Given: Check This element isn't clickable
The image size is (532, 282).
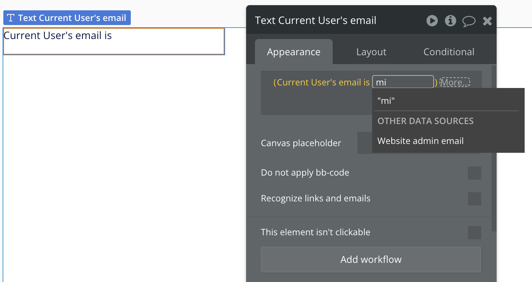Looking at the screenshot, I should (x=474, y=233).
